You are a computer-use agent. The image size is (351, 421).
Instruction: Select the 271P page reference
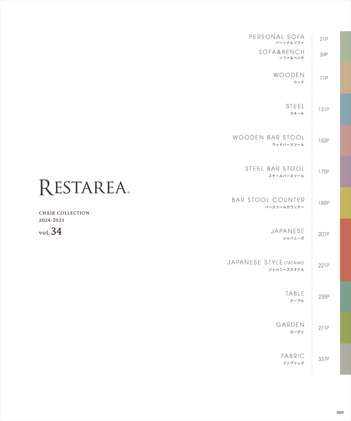coord(323,328)
